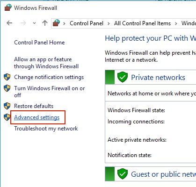The image size is (196, 187).
Task: Go to Control Panel Home
Action: 39,43
